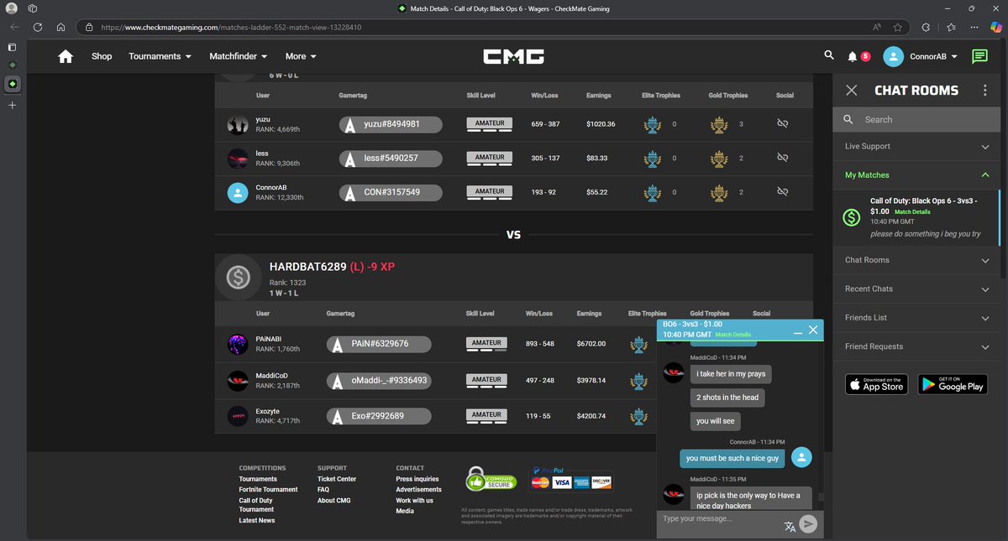Open Chat Rooms three-dot options menu
Image resolution: width=1008 pixels, height=541 pixels.
click(984, 90)
